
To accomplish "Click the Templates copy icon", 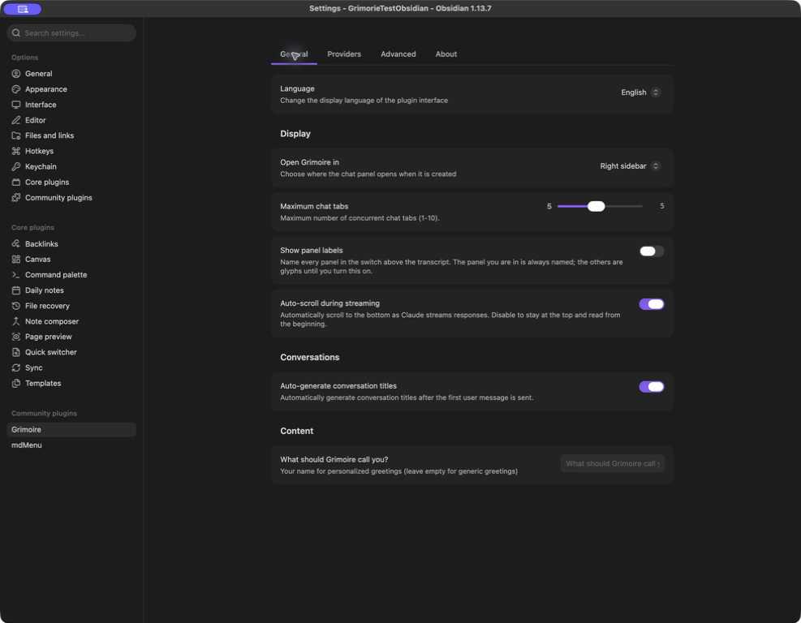I will 16,384.
